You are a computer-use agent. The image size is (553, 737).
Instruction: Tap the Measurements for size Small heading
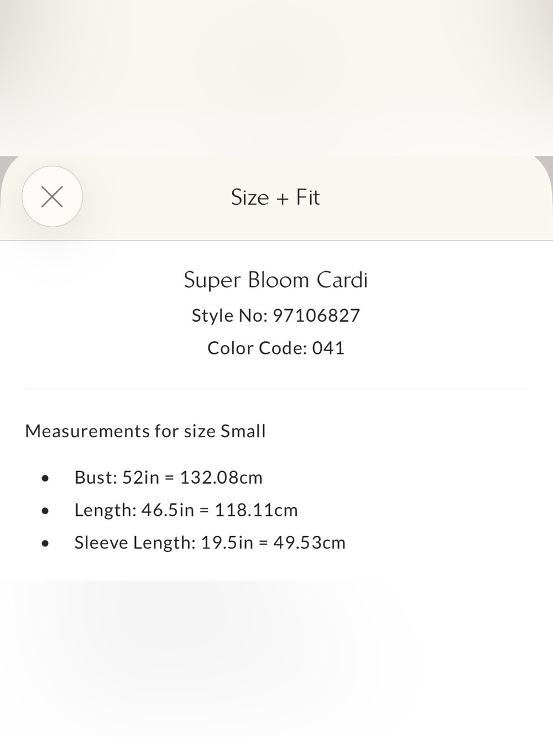(x=145, y=431)
